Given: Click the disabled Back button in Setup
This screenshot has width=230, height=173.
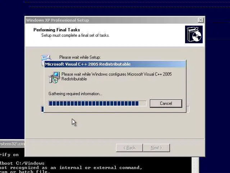Looking at the screenshot, I should point(129,148).
